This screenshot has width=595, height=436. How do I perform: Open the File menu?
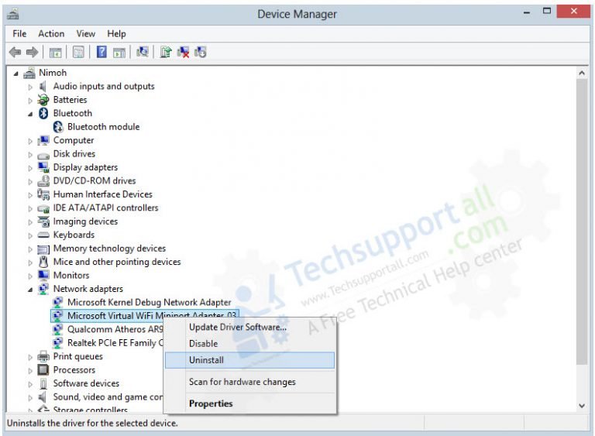(19, 34)
